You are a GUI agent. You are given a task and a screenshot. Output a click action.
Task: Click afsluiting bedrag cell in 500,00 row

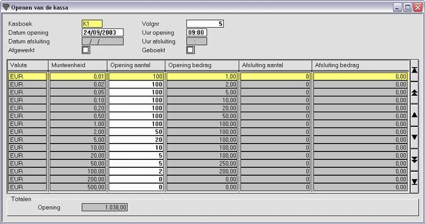pyautogui.click(x=360, y=187)
